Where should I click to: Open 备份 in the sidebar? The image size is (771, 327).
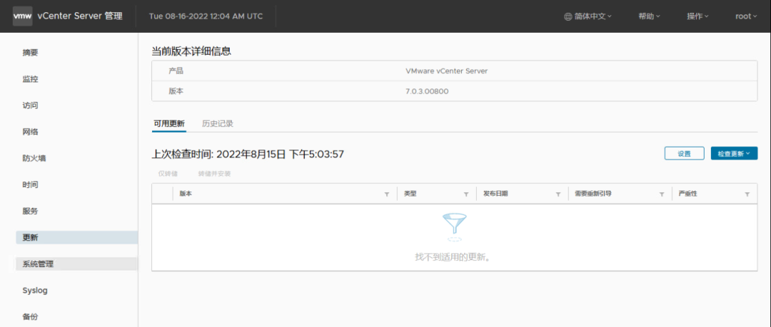point(30,317)
